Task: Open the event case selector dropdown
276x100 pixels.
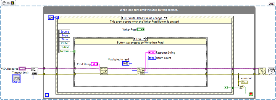Action: (165, 18)
